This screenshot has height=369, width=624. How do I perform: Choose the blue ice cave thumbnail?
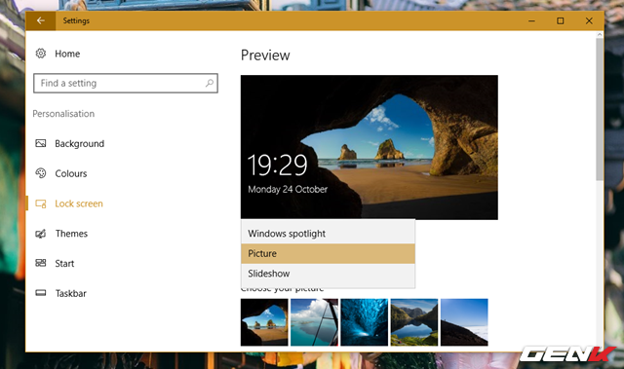pyautogui.click(x=364, y=322)
